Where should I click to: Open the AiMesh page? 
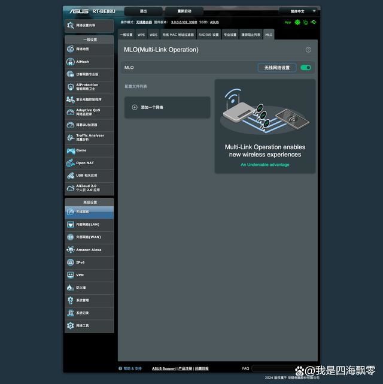tap(89, 62)
